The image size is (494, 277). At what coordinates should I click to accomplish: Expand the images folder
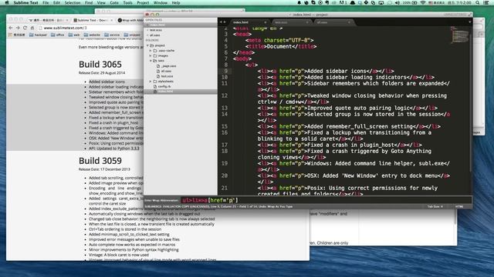[151, 55]
